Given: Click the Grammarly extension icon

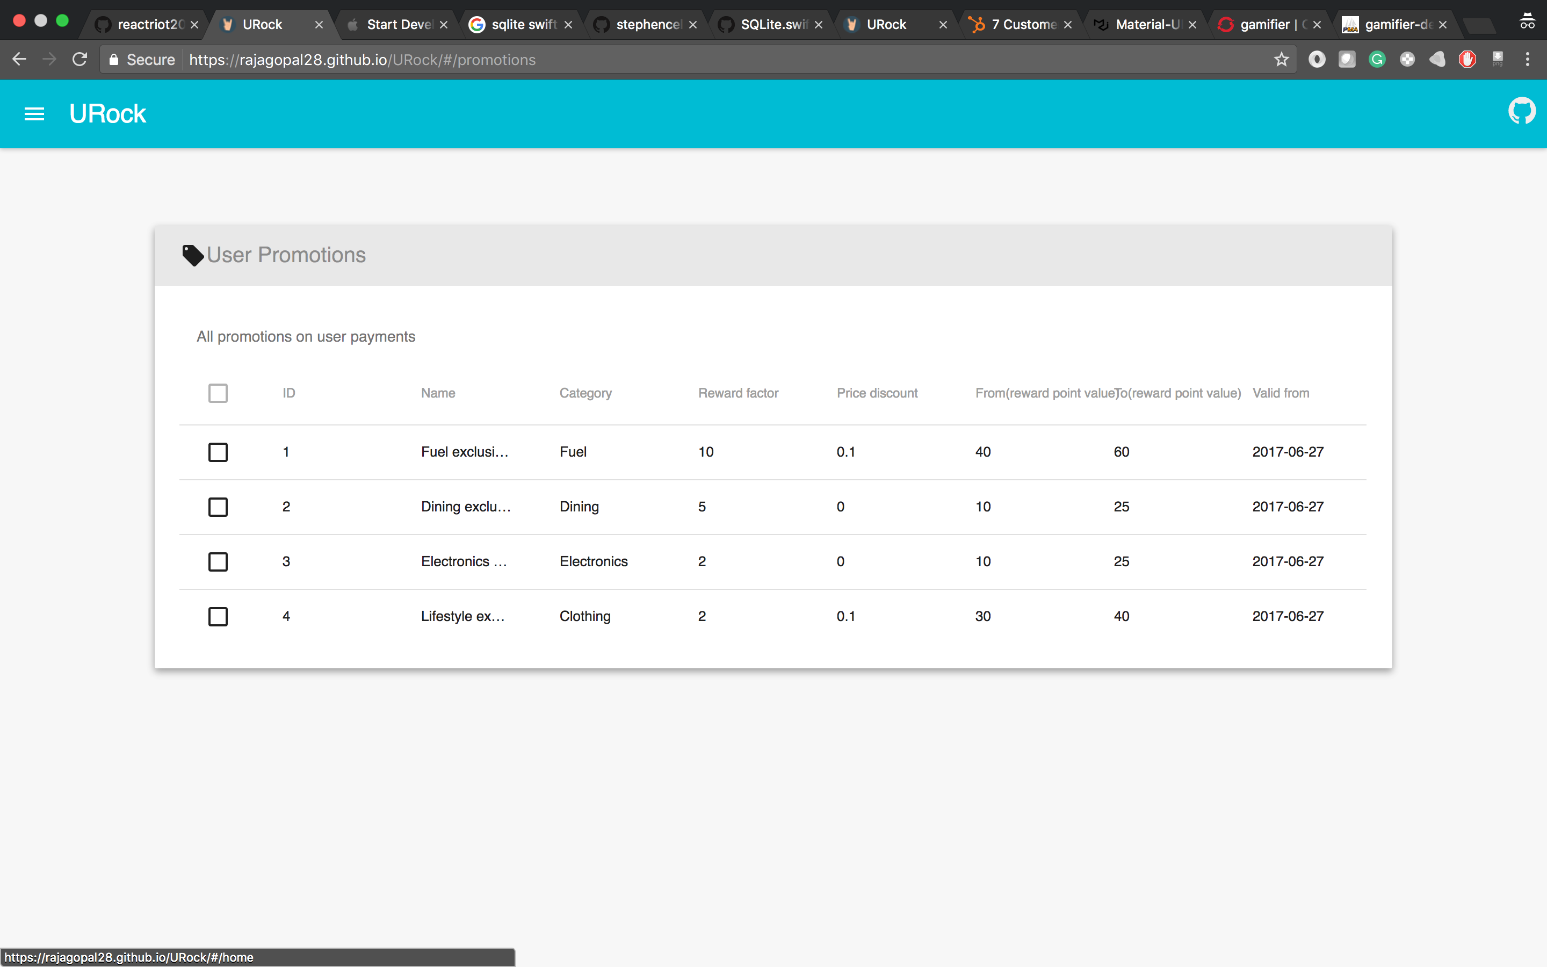Looking at the screenshot, I should 1377,60.
